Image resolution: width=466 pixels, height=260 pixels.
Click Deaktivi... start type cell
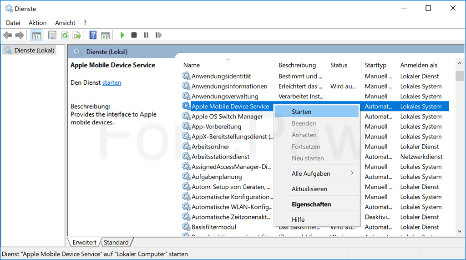click(377, 217)
